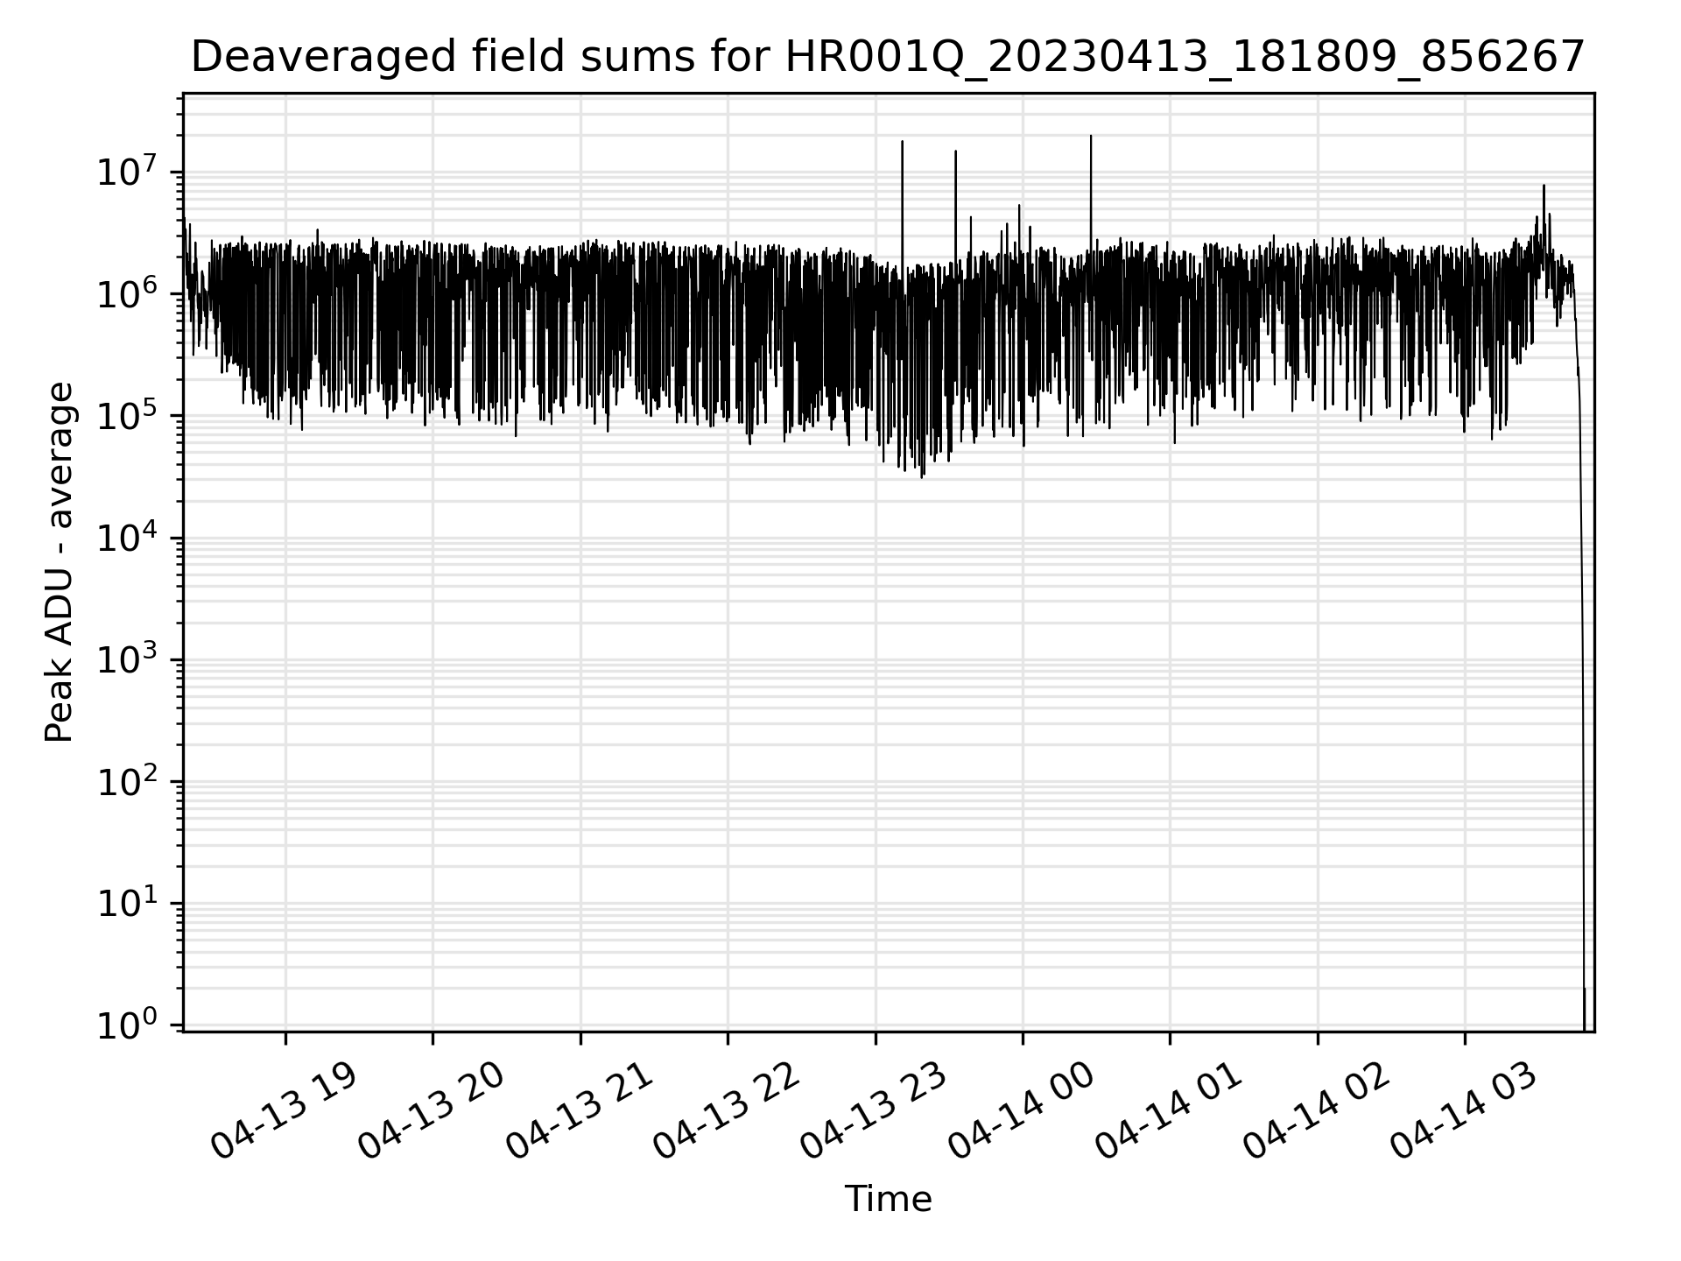Select x-axis tick label '04-14 03'
The height and width of the screenshot is (1261, 1681).
tap(1465, 1111)
